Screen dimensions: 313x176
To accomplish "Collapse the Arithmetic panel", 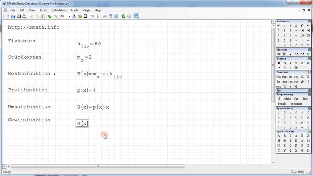I will point(309,22).
